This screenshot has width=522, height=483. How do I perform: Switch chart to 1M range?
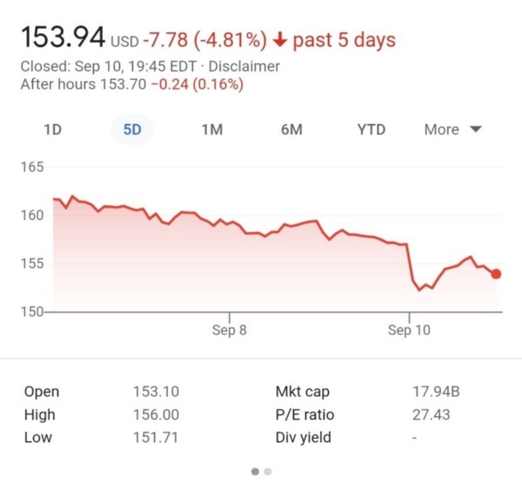click(211, 129)
